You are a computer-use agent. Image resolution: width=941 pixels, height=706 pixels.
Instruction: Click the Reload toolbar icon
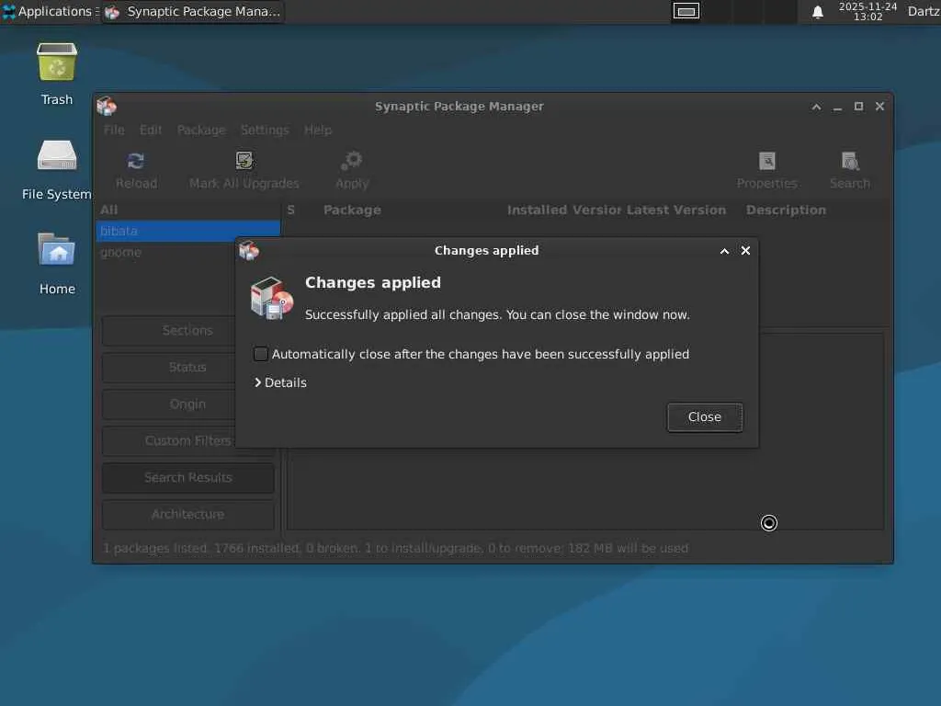pyautogui.click(x=136, y=161)
